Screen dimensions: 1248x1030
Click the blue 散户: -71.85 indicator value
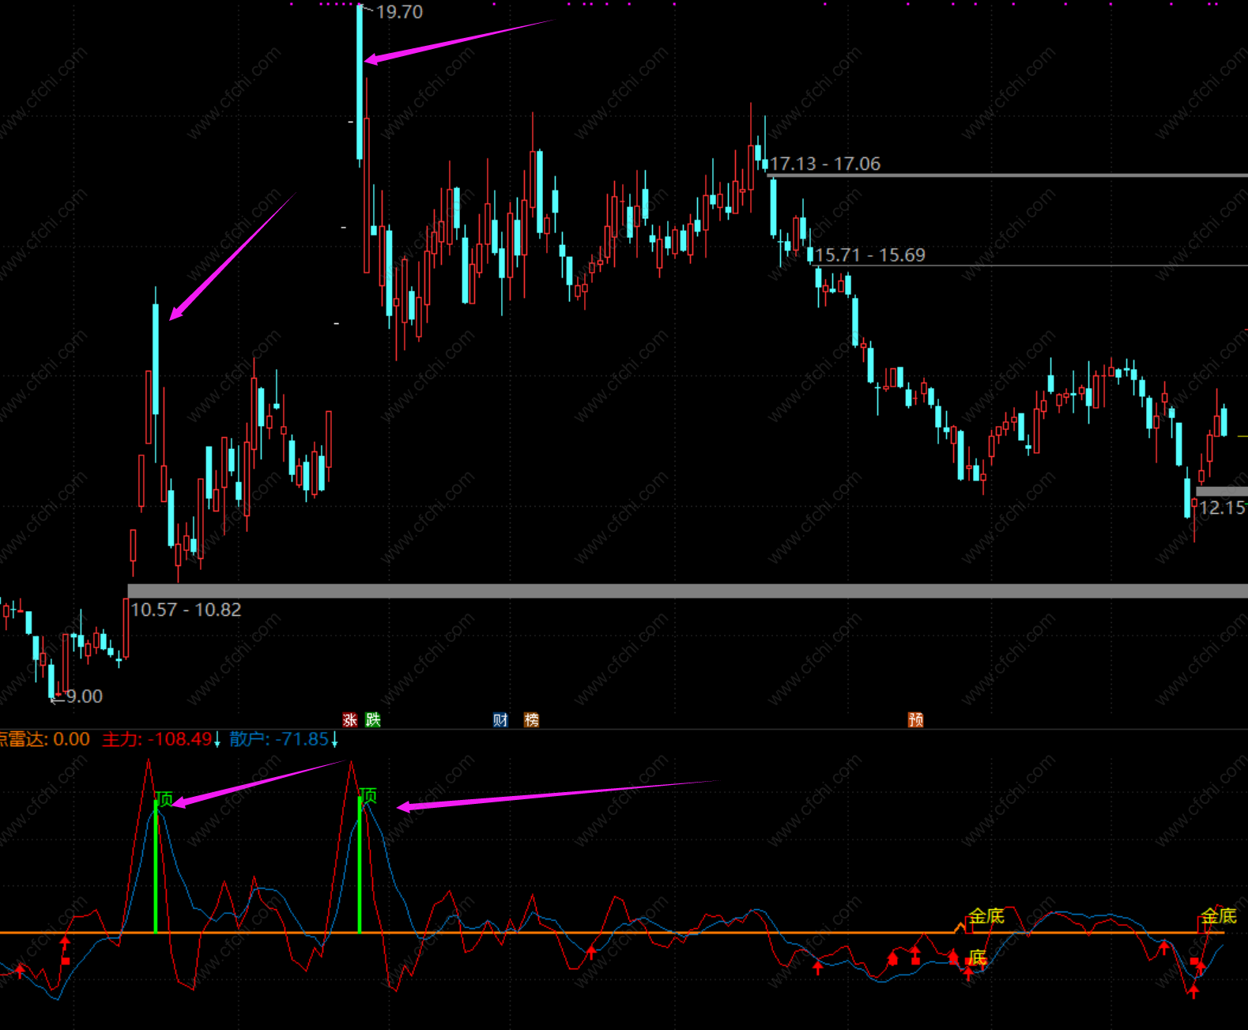coord(284,739)
